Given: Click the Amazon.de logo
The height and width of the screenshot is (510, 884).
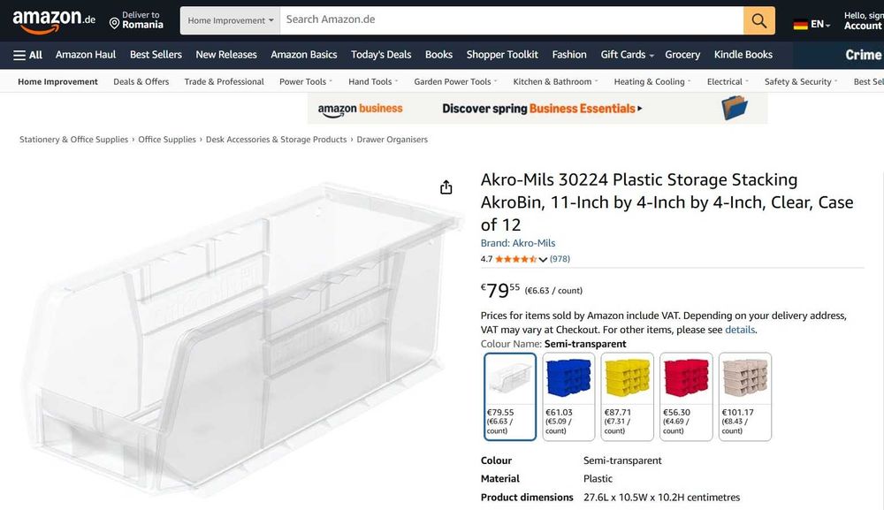Looking at the screenshot, I should coord(54,20).
